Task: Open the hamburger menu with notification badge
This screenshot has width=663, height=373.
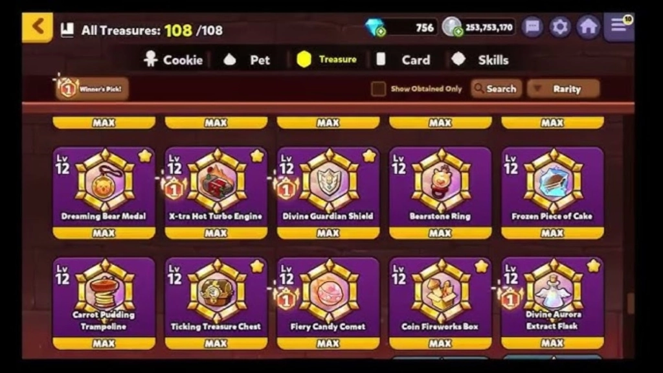Action: coord(619,27)
